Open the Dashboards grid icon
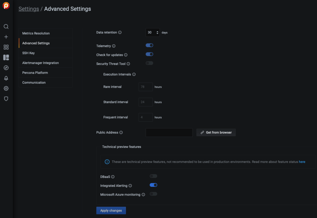The width and height of the screenshot is (317, 218). [x=6, y=47]
